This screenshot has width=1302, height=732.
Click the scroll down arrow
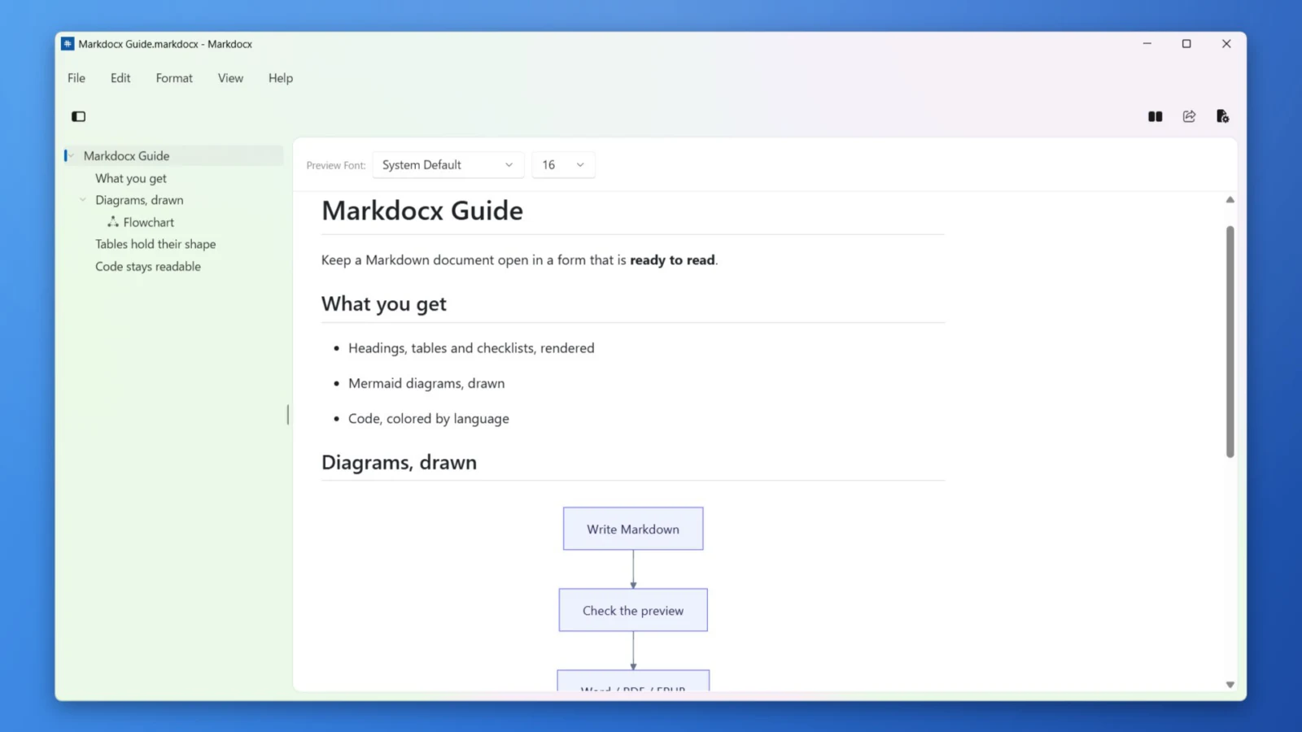click(x=1230, y=685)
